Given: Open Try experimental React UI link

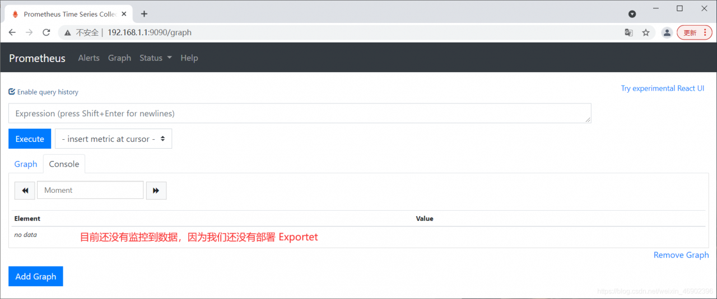Looking at the screenshot, I should pos(663,88).
